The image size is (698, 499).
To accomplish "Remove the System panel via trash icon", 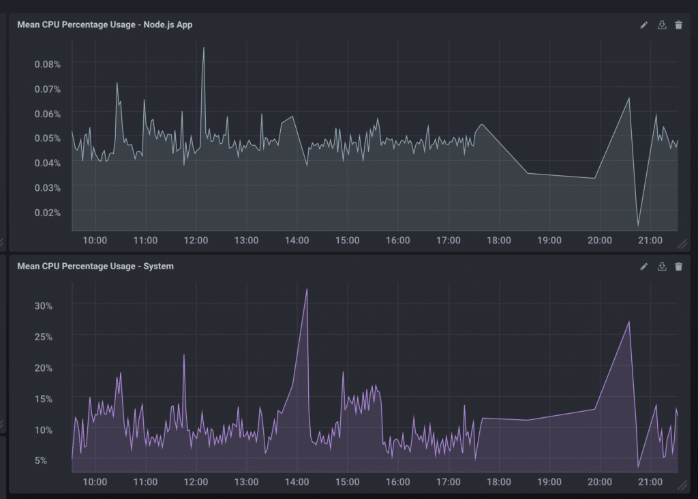I will pyautogui.click(x=678, y=267).
